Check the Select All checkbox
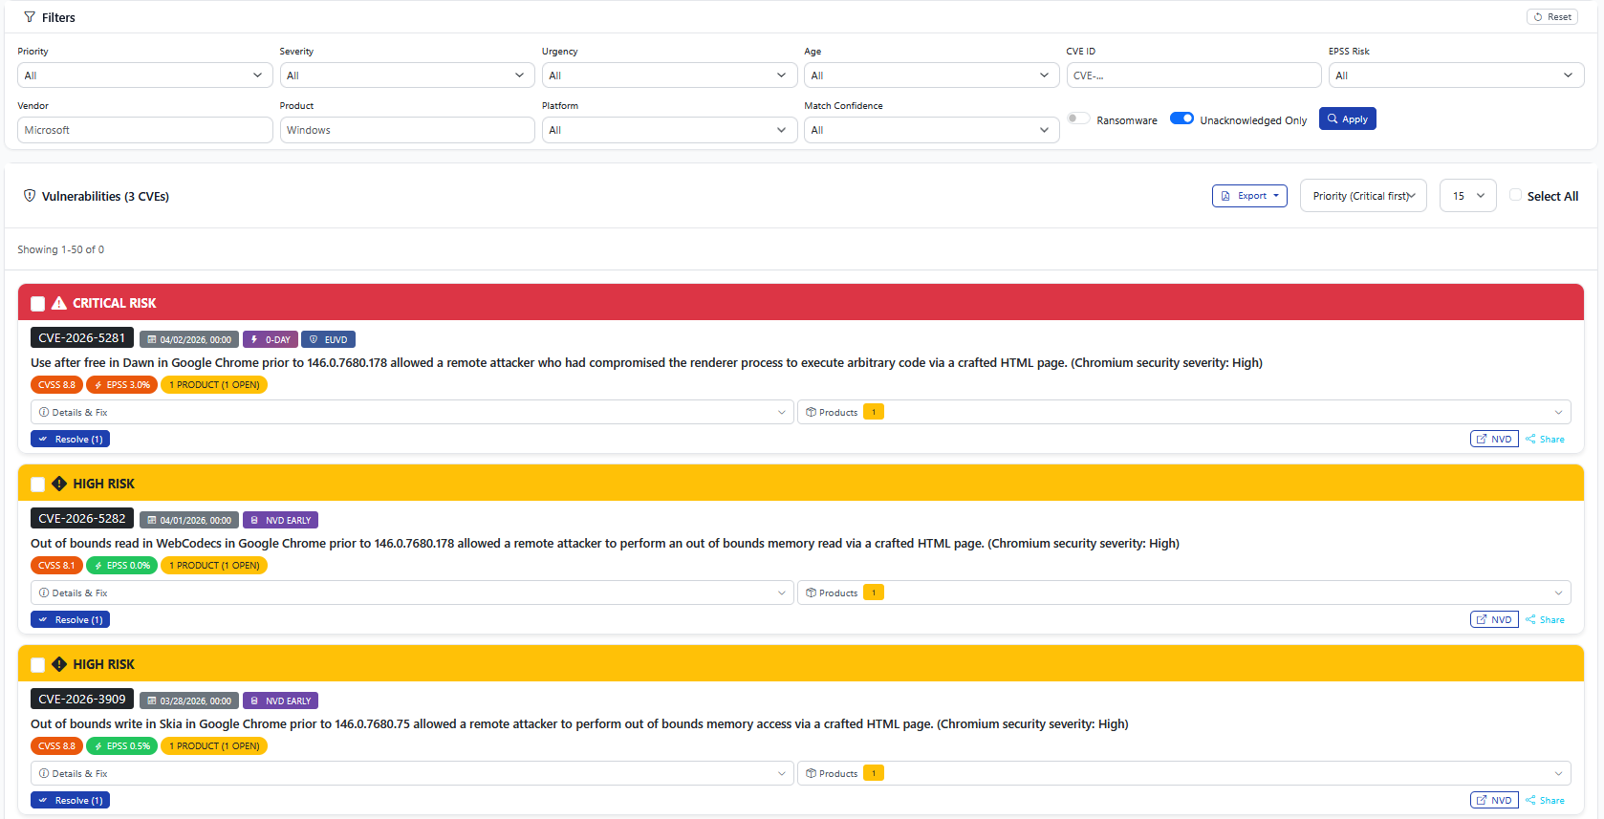Image resolution: width=1604 pixels, height=819 pixels. point(1515,195)
